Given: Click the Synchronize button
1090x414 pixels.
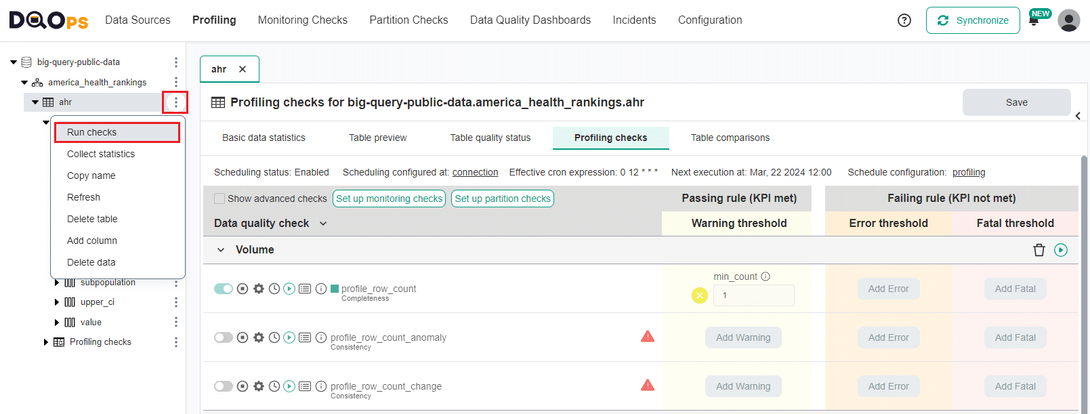Looking at the screenshot, I should 972,20.
